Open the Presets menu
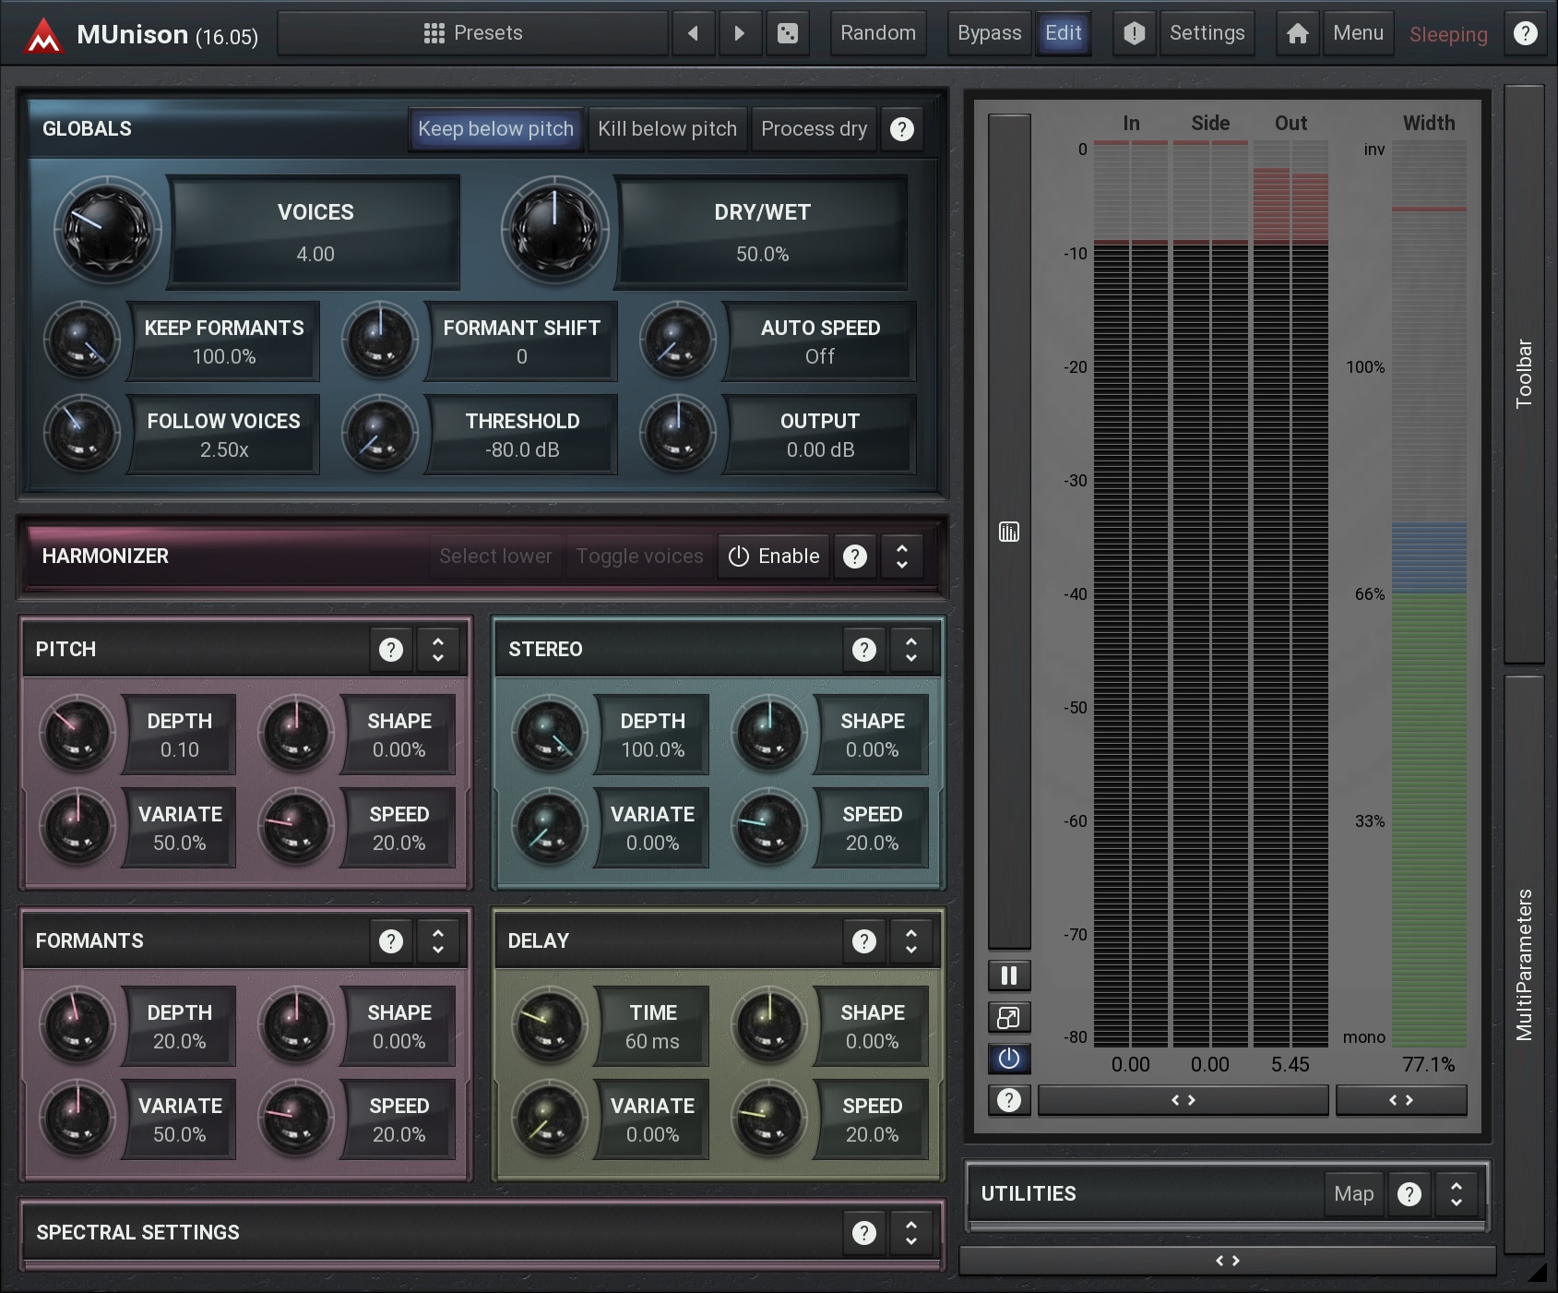The image size is (1558, 1293). pyautogui.click(x=473, y=33)
